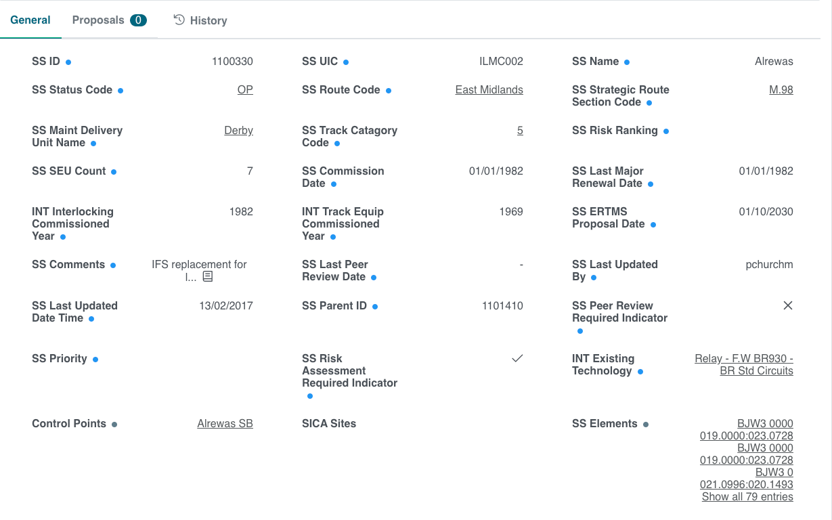The image size is (832, 520).
Task: Click the info dot beside SS Name
Action: tap(627, 62)
